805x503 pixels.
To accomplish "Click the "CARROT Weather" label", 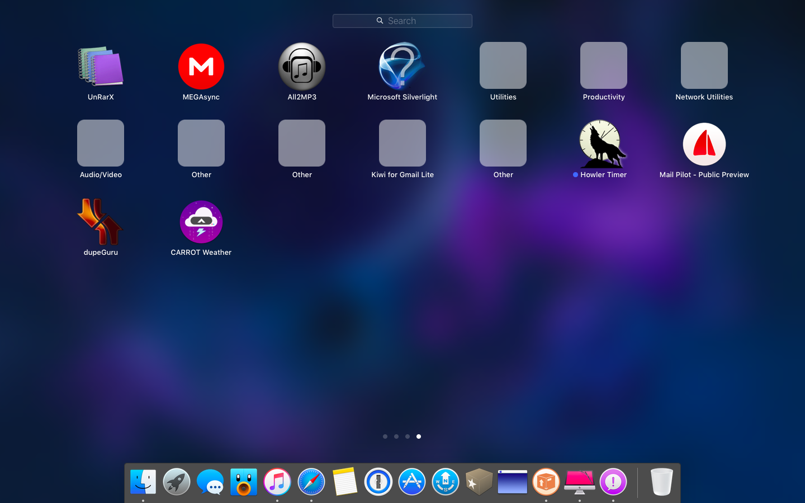I will 201,253.
